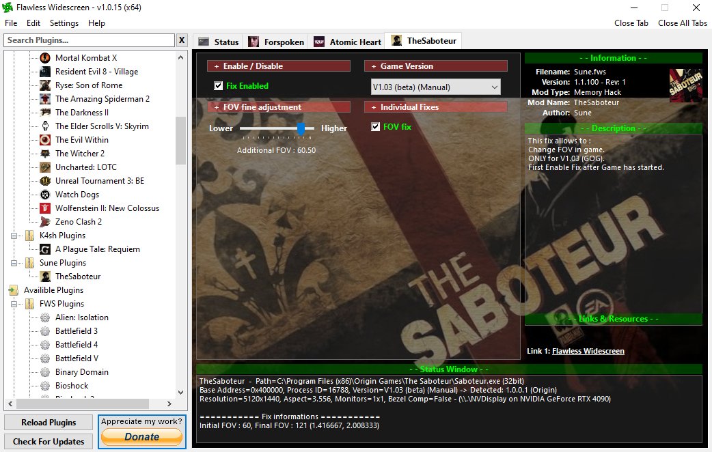This screenshot has width=712, height=452.
Task: Click the Unreal Tournament 3: BE icon
Action: click(45, 181)
